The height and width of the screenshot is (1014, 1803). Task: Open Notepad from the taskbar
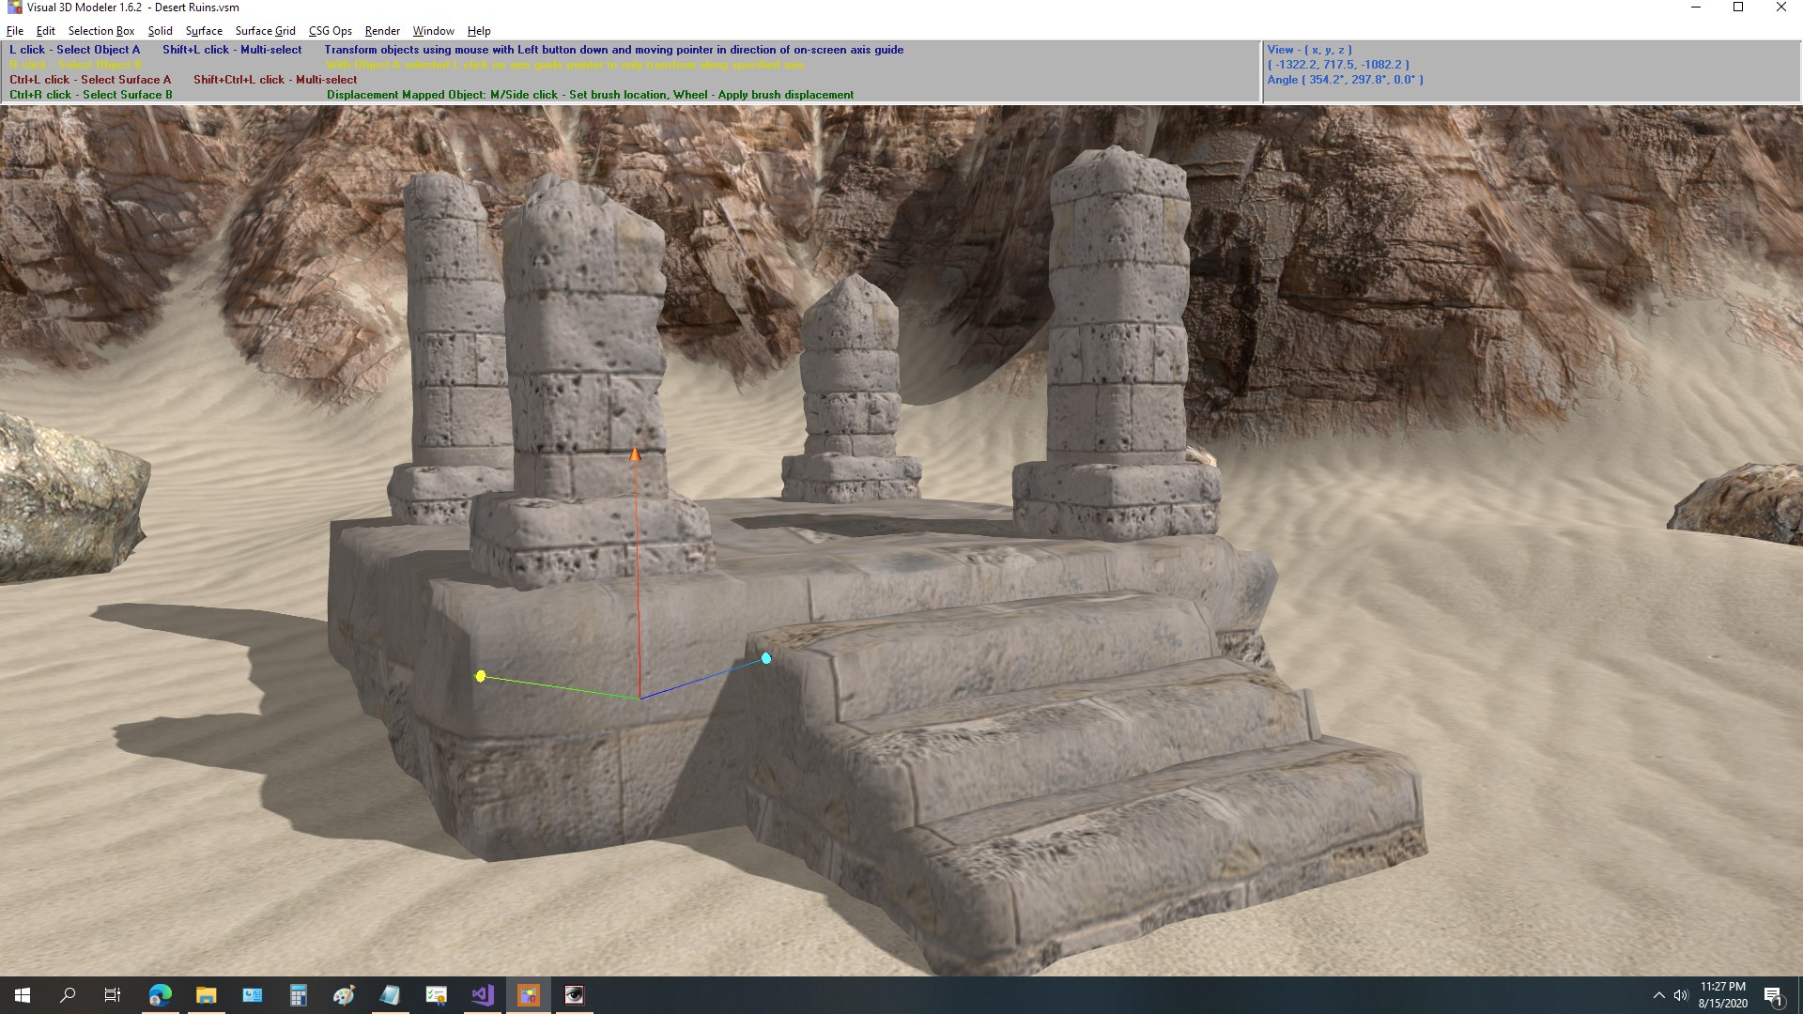pyautogui.click(x=390, y=995)
